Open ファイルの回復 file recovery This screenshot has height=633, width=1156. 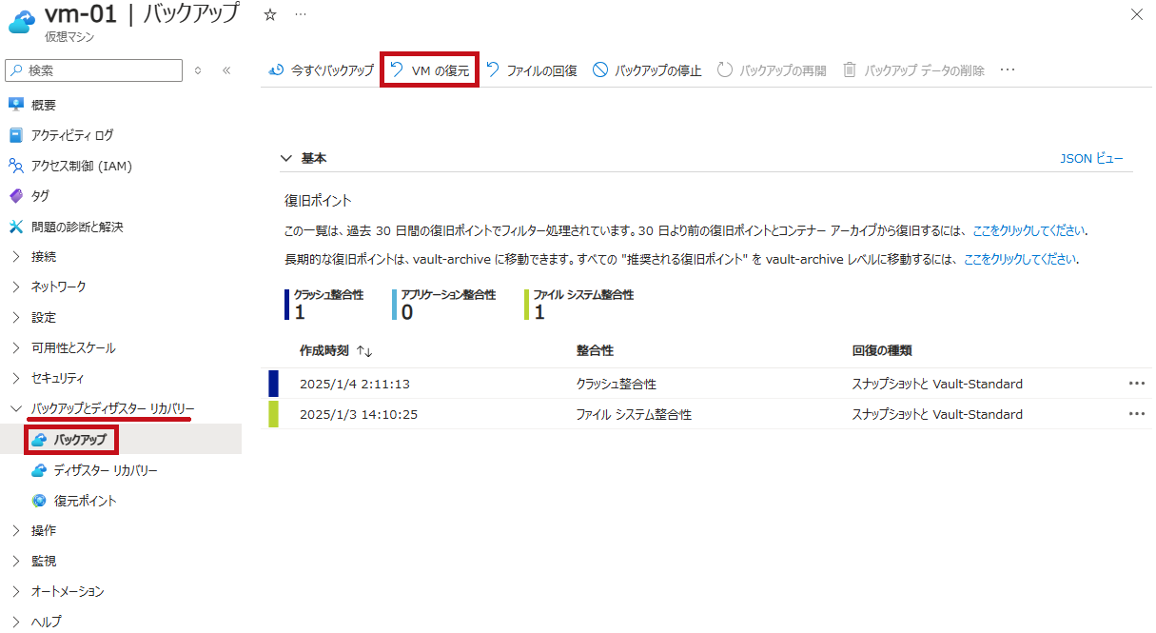click(532, 70)
